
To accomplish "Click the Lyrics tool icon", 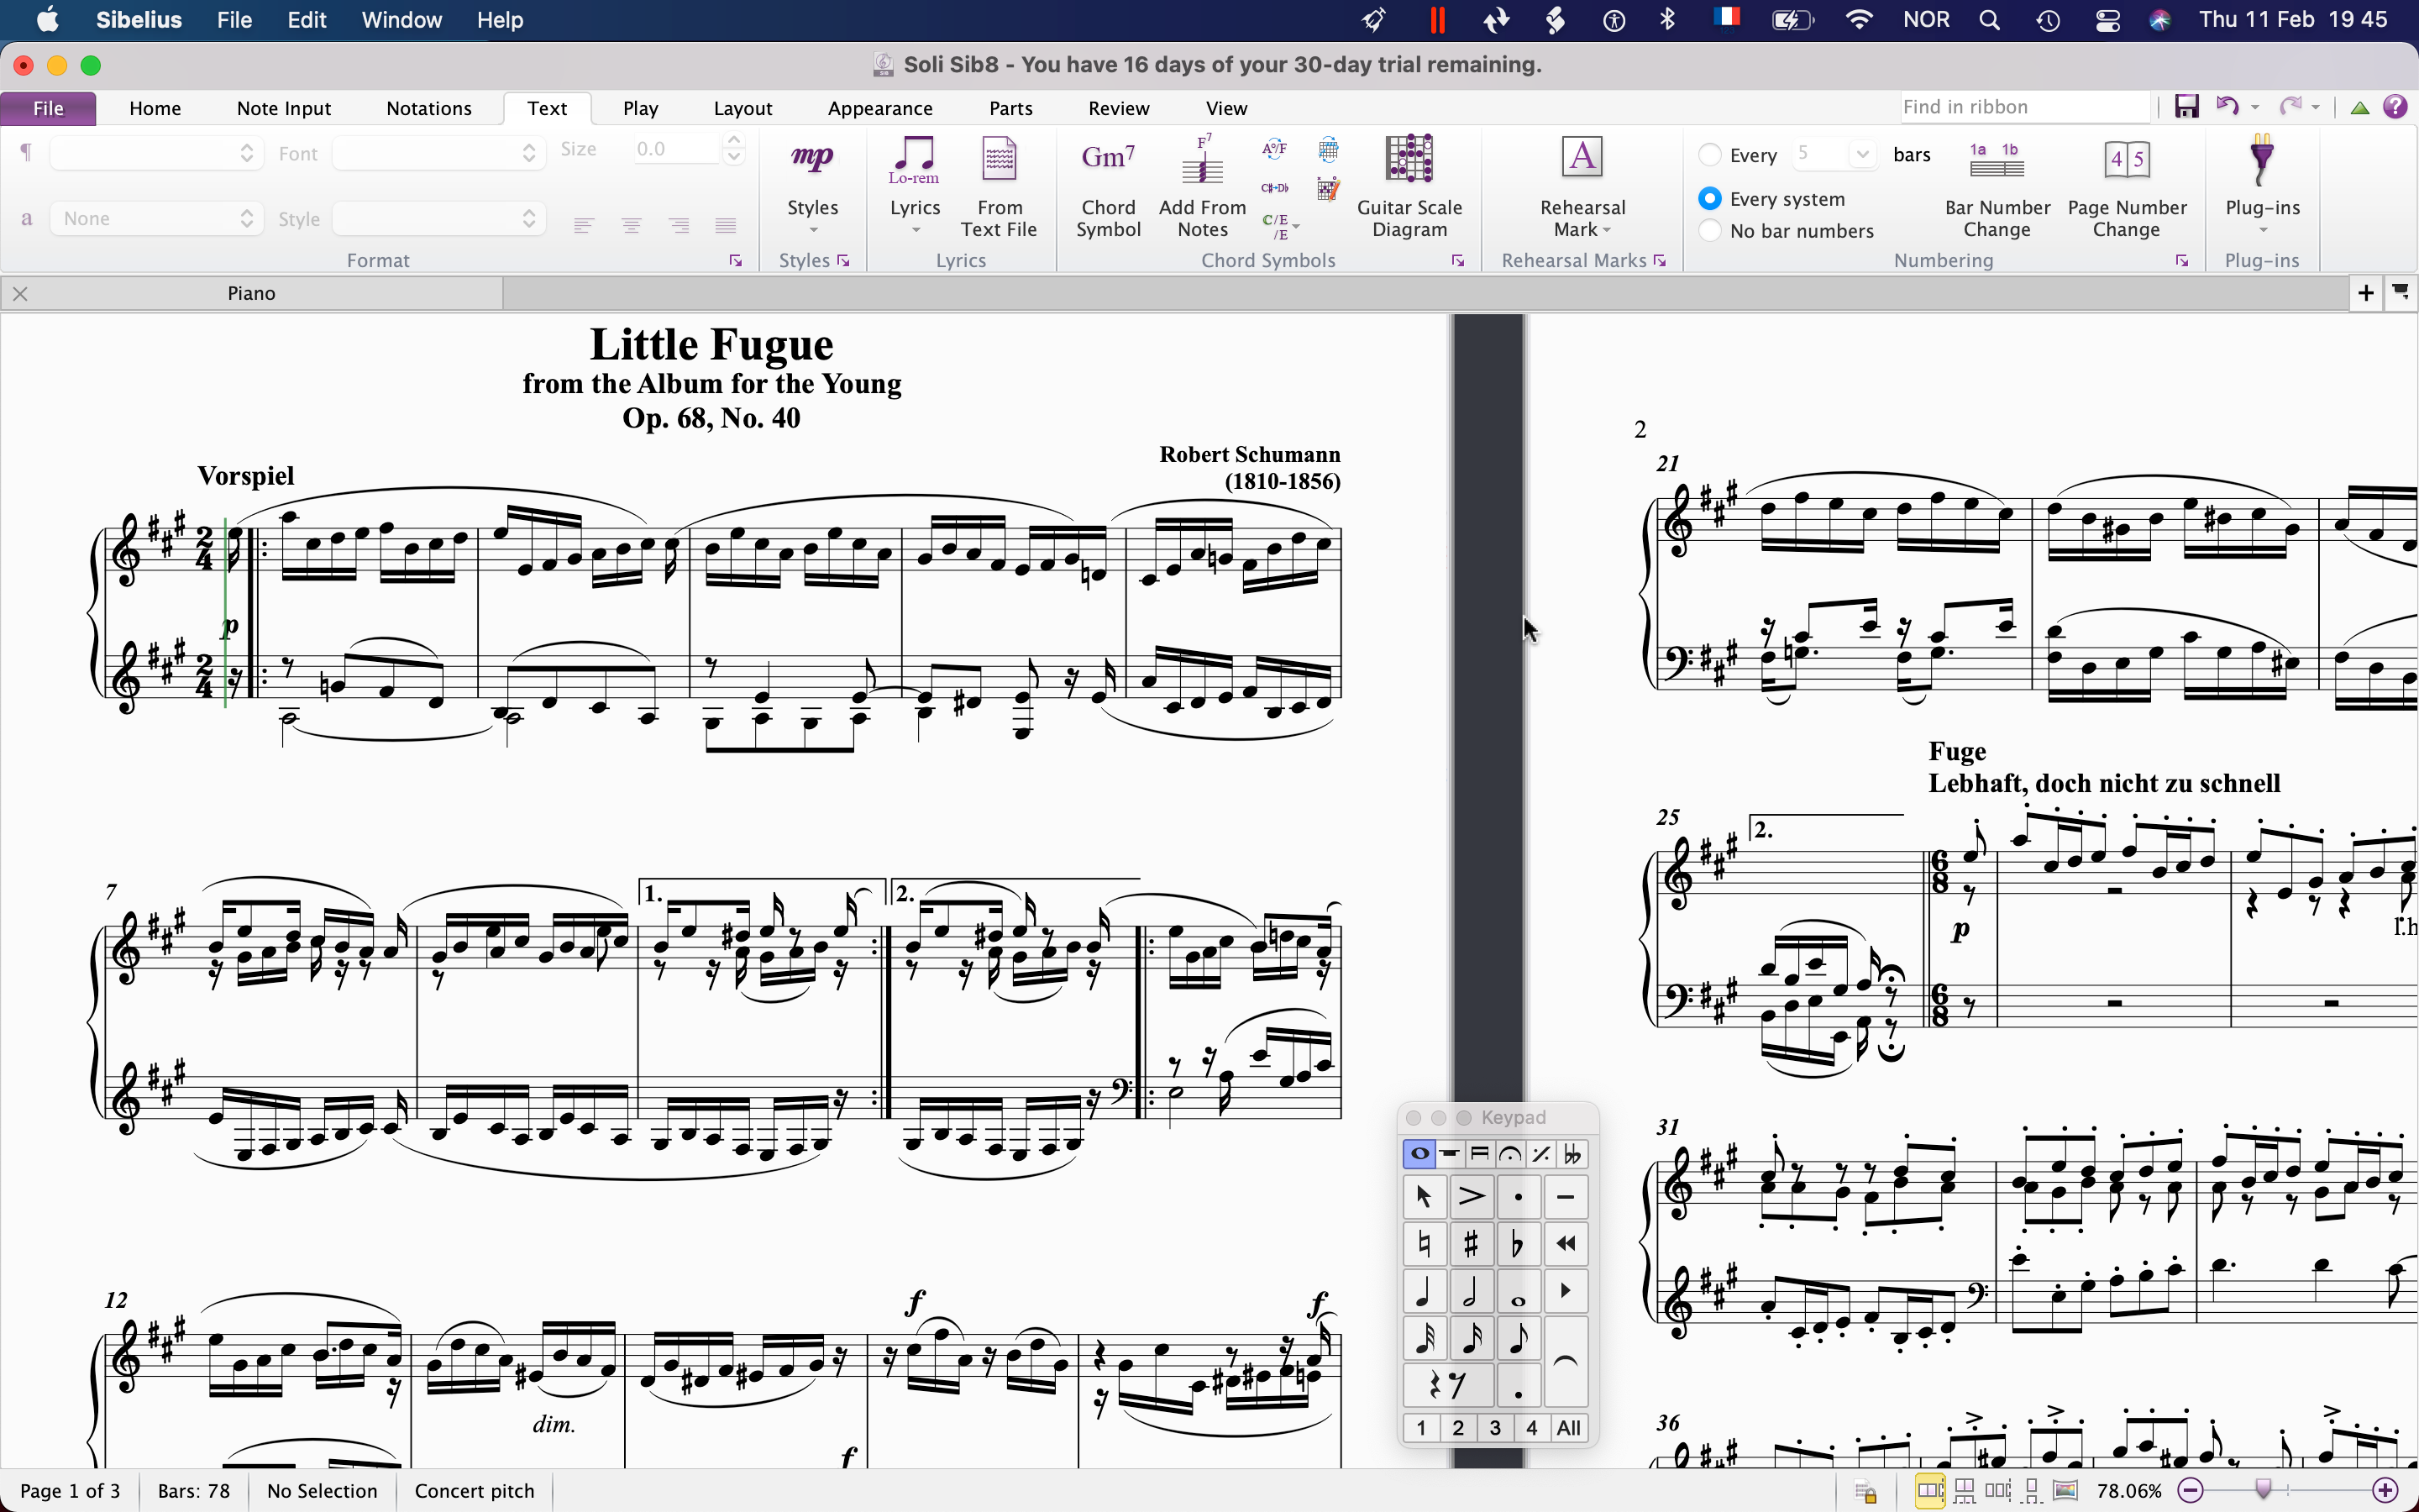I will [x=914, y=160].
